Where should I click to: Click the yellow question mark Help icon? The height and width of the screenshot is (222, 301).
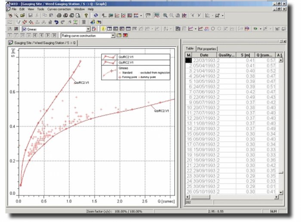click(86, 15)
